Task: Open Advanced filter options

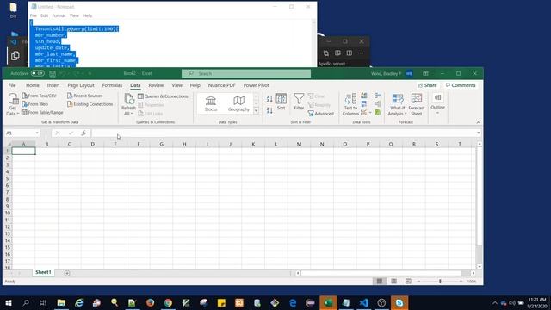Action: click(321, 114)
